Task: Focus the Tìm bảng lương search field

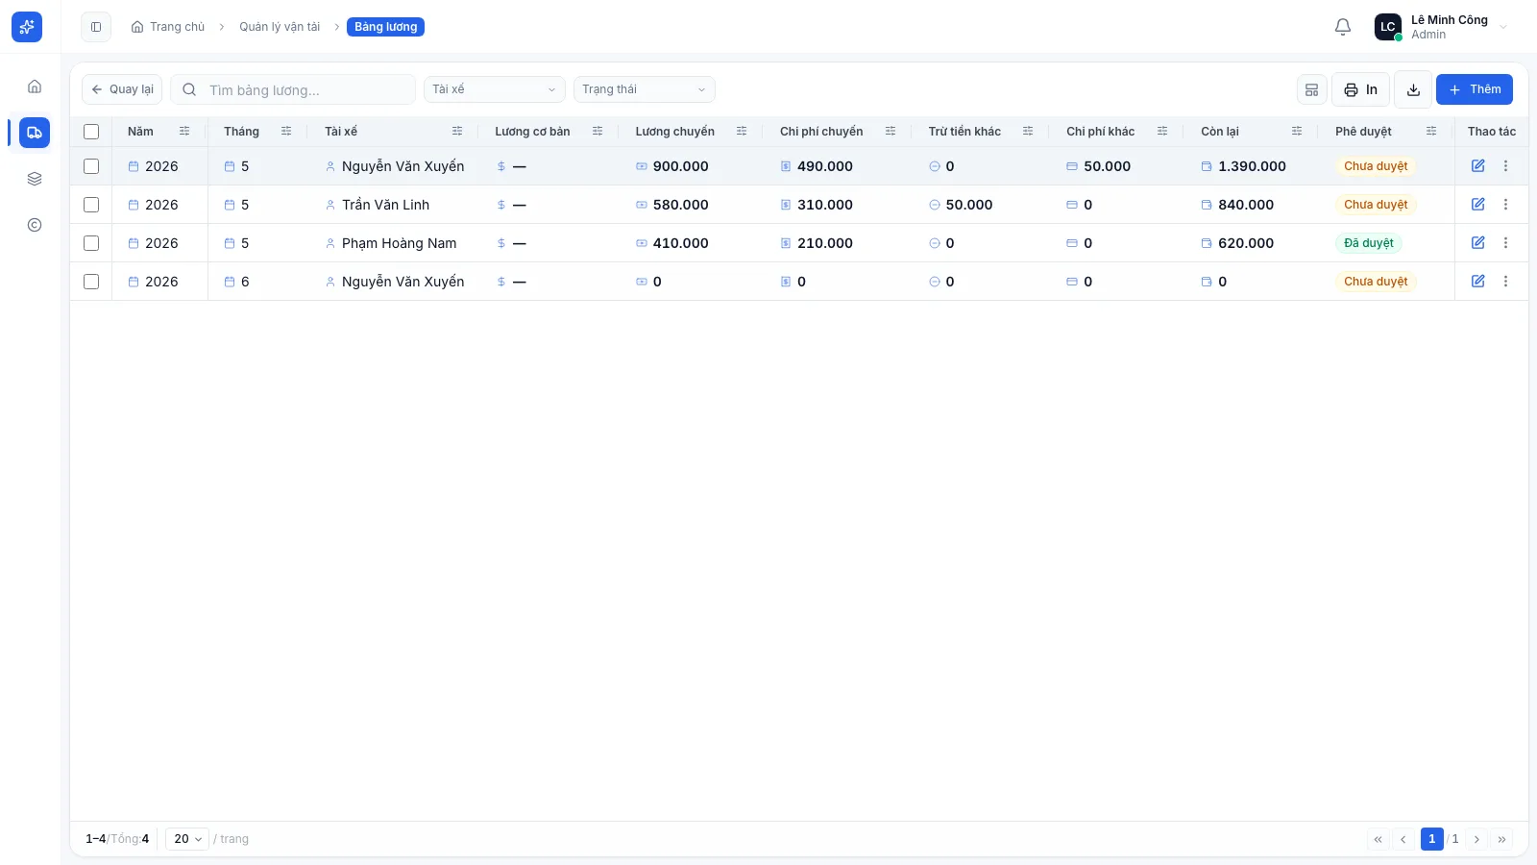Action: click(293, 89)
